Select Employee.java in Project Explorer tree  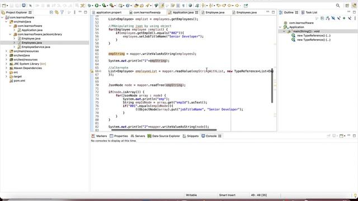coord(31,39)
